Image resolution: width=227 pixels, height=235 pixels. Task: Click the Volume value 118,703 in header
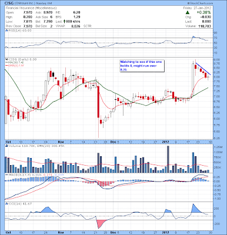pyautogui.click(x=205, y=26)
